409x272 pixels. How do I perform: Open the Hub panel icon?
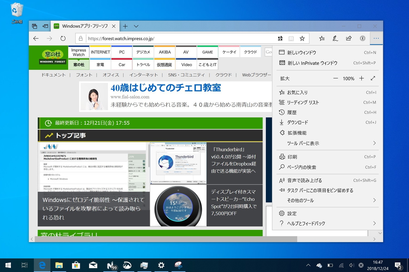pyautogui.click(x=321, y=38)
